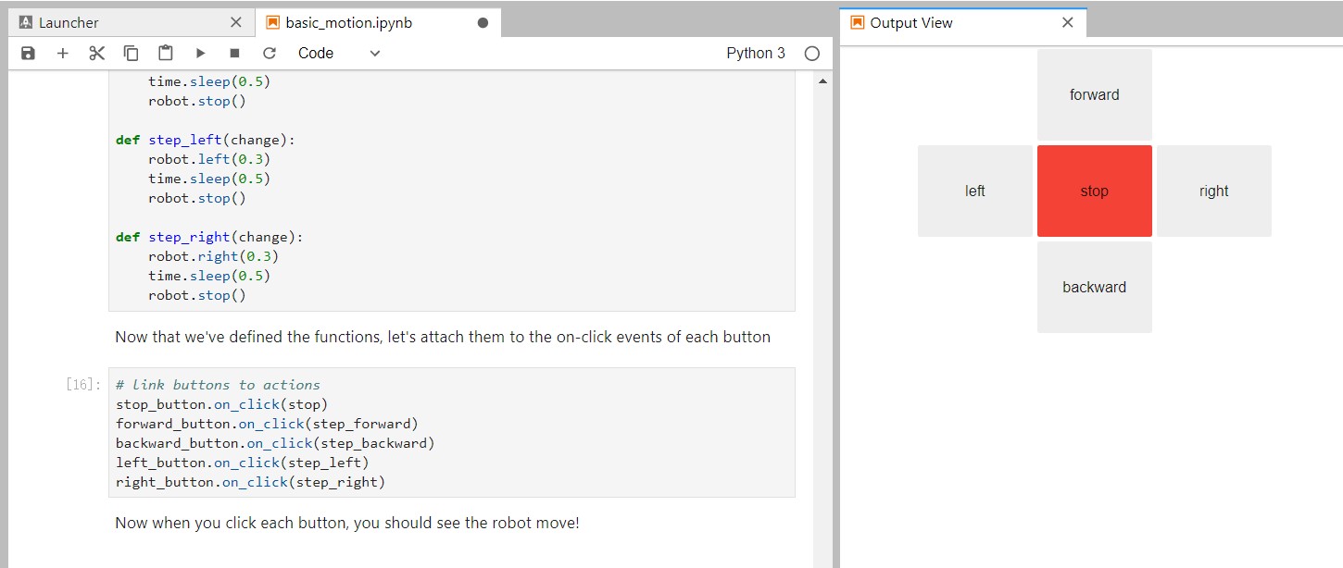
Task: Restart the kernel with the circular arrow icon
Action: point(270,54)
